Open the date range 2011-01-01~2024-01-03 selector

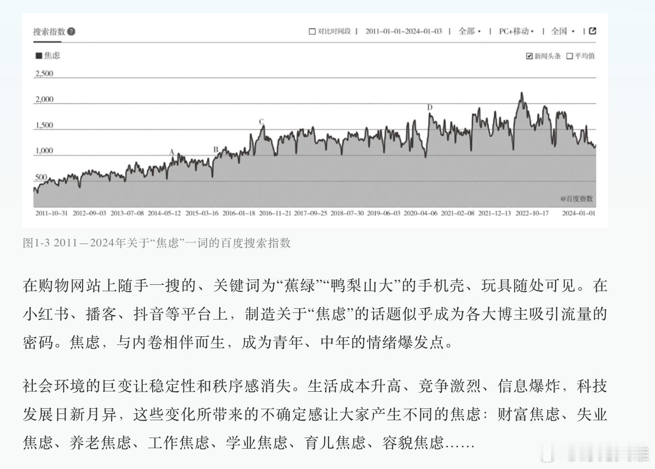(x=403, y=31)
